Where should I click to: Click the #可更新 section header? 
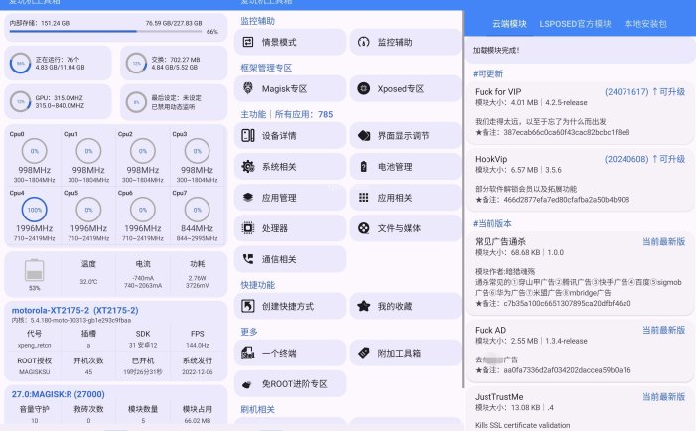coord(487,73)
